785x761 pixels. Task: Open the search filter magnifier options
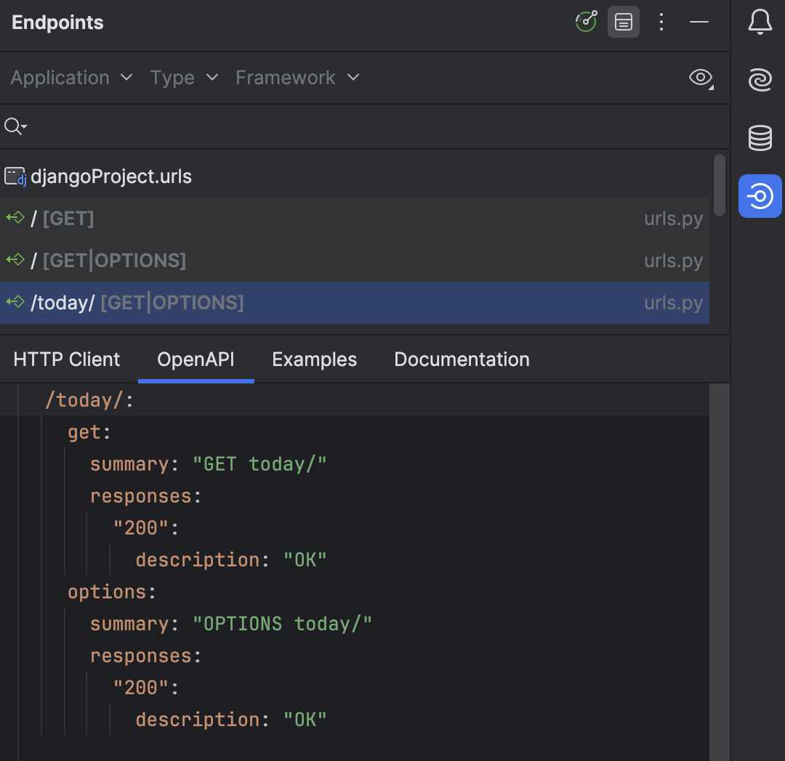point(15,126)
